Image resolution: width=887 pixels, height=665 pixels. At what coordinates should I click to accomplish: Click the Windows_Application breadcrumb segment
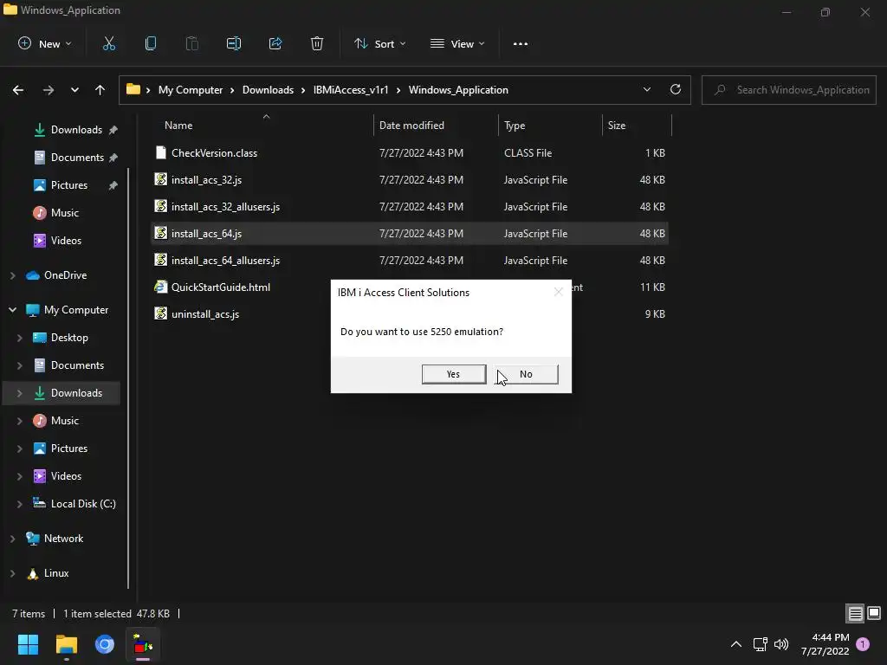point(458,90)
